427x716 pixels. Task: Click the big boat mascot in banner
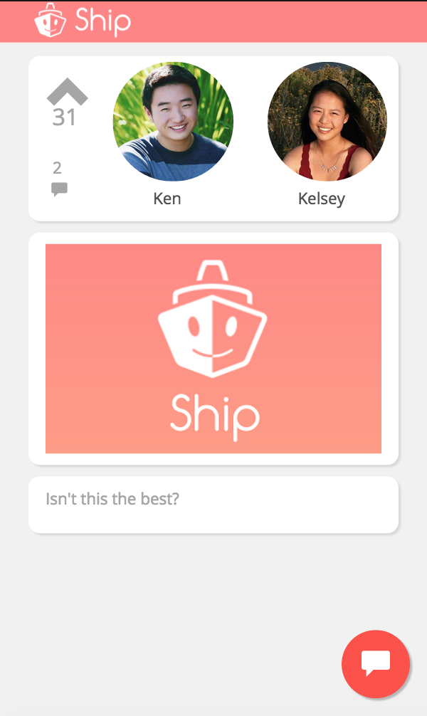coord(212,319)
